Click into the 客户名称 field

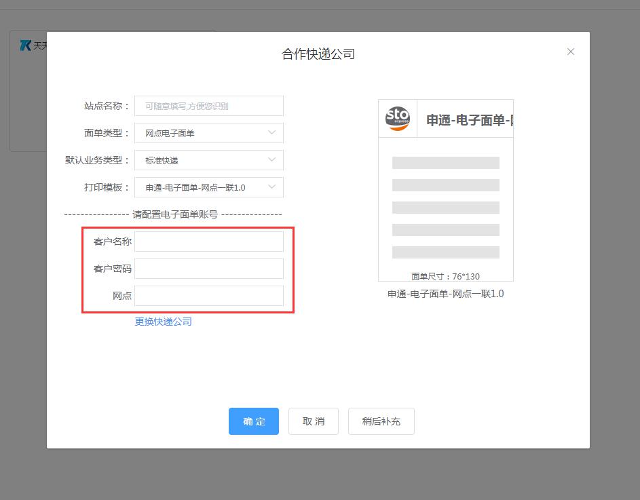(208, 242)
